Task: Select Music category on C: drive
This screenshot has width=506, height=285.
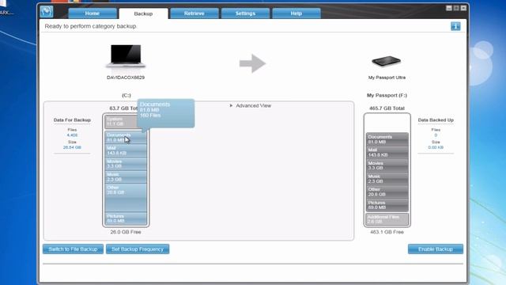Action: tap(126, 177)
